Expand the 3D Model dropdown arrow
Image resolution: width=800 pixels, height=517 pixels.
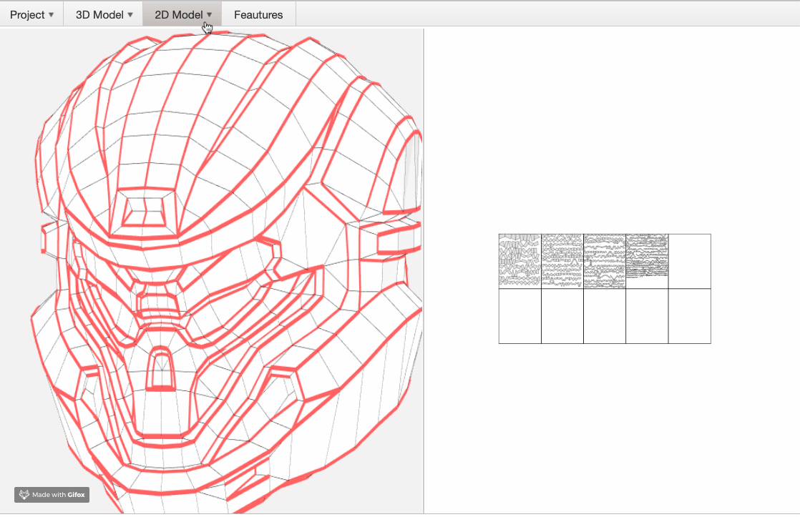click(130, 15)
